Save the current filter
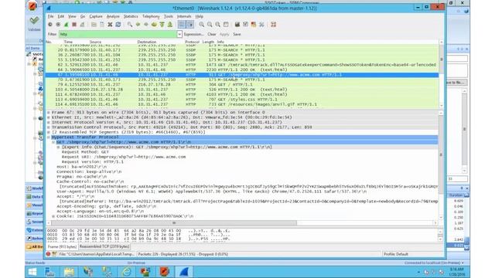Viewport: 495px width, 278px height. click(237, 34)
